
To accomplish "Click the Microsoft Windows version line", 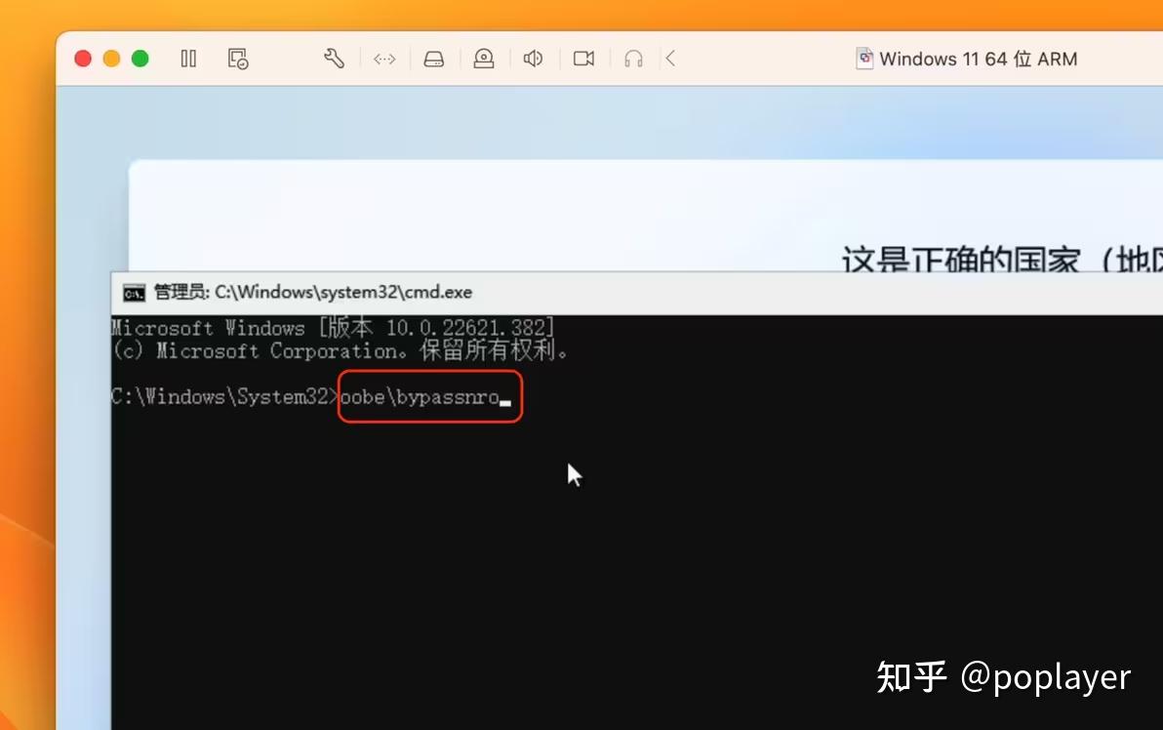I will (333, 327).
